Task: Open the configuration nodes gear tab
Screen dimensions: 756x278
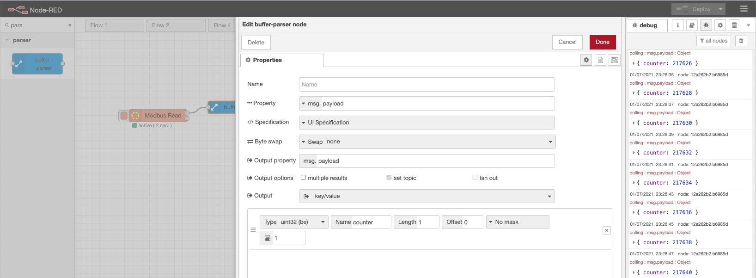Action: (x=720, y=25)
